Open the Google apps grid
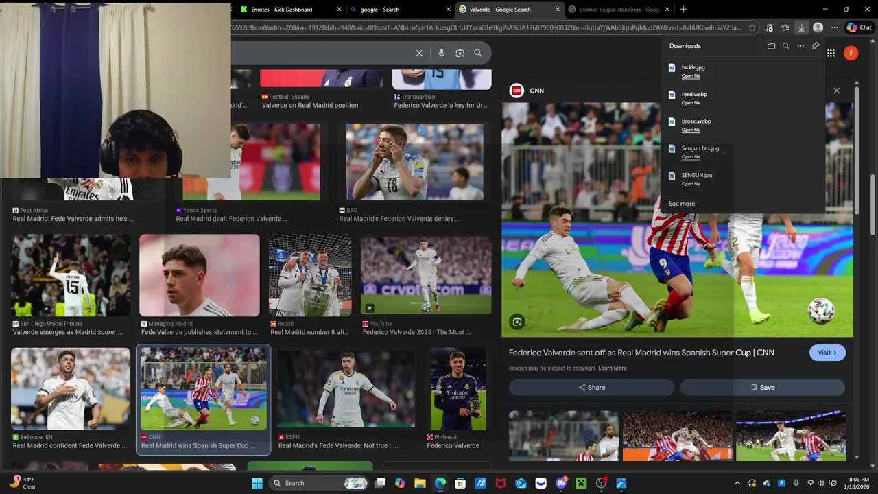 point(831,53)
